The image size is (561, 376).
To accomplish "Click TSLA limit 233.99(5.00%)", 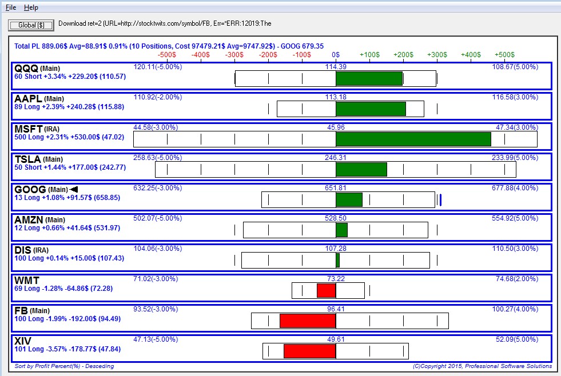I will pyautogui.click(x=515, y=158).
